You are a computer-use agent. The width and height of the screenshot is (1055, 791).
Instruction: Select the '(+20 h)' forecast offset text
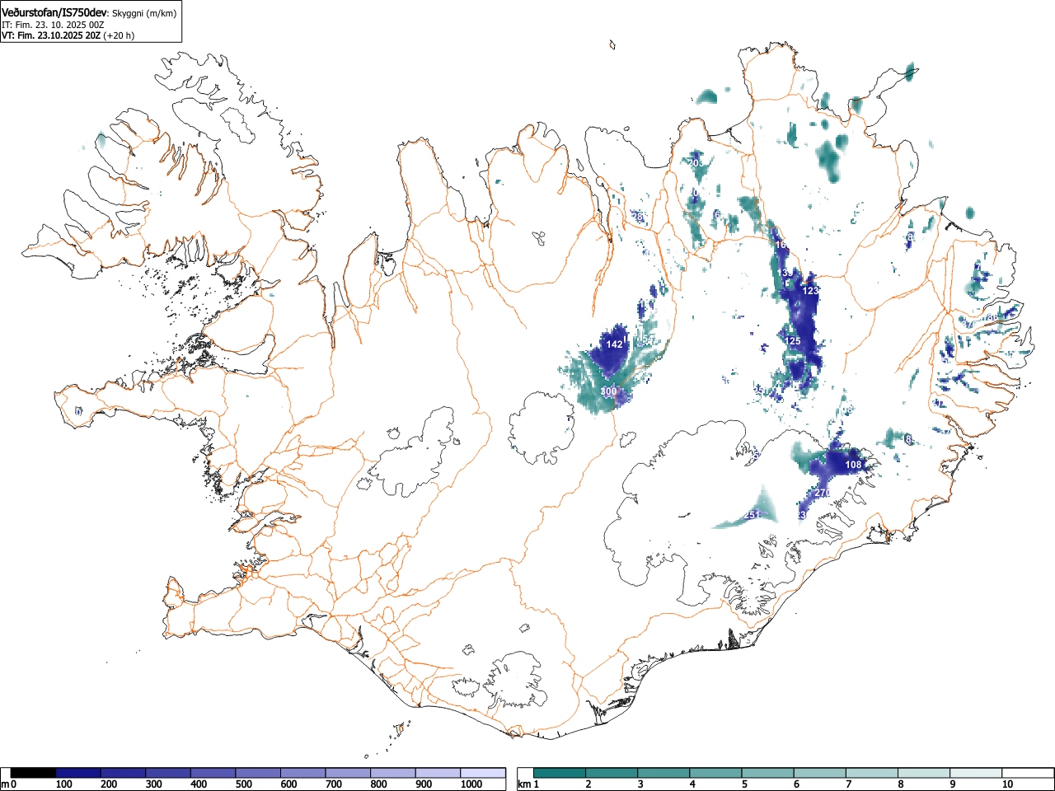tap(119, 35)
